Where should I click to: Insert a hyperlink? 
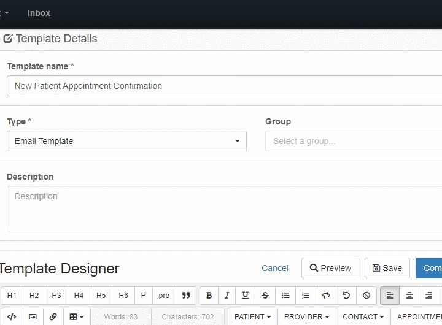coord(53,317)
